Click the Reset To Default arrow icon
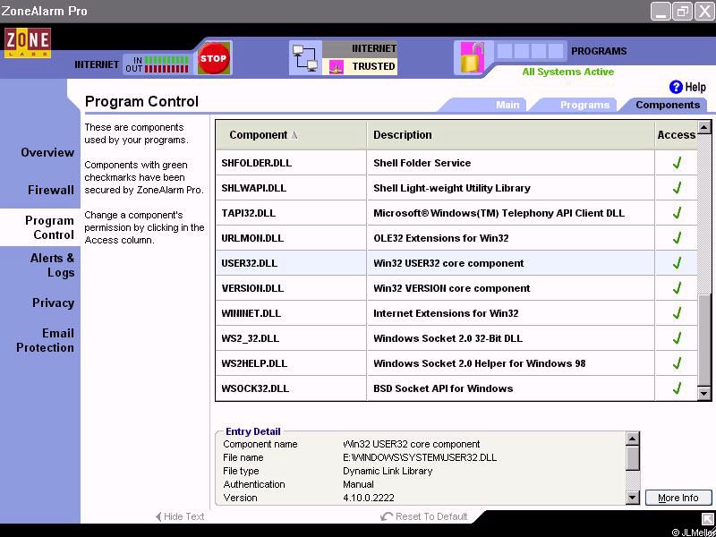This screenshot has height=537, width=716. (387, 516)
